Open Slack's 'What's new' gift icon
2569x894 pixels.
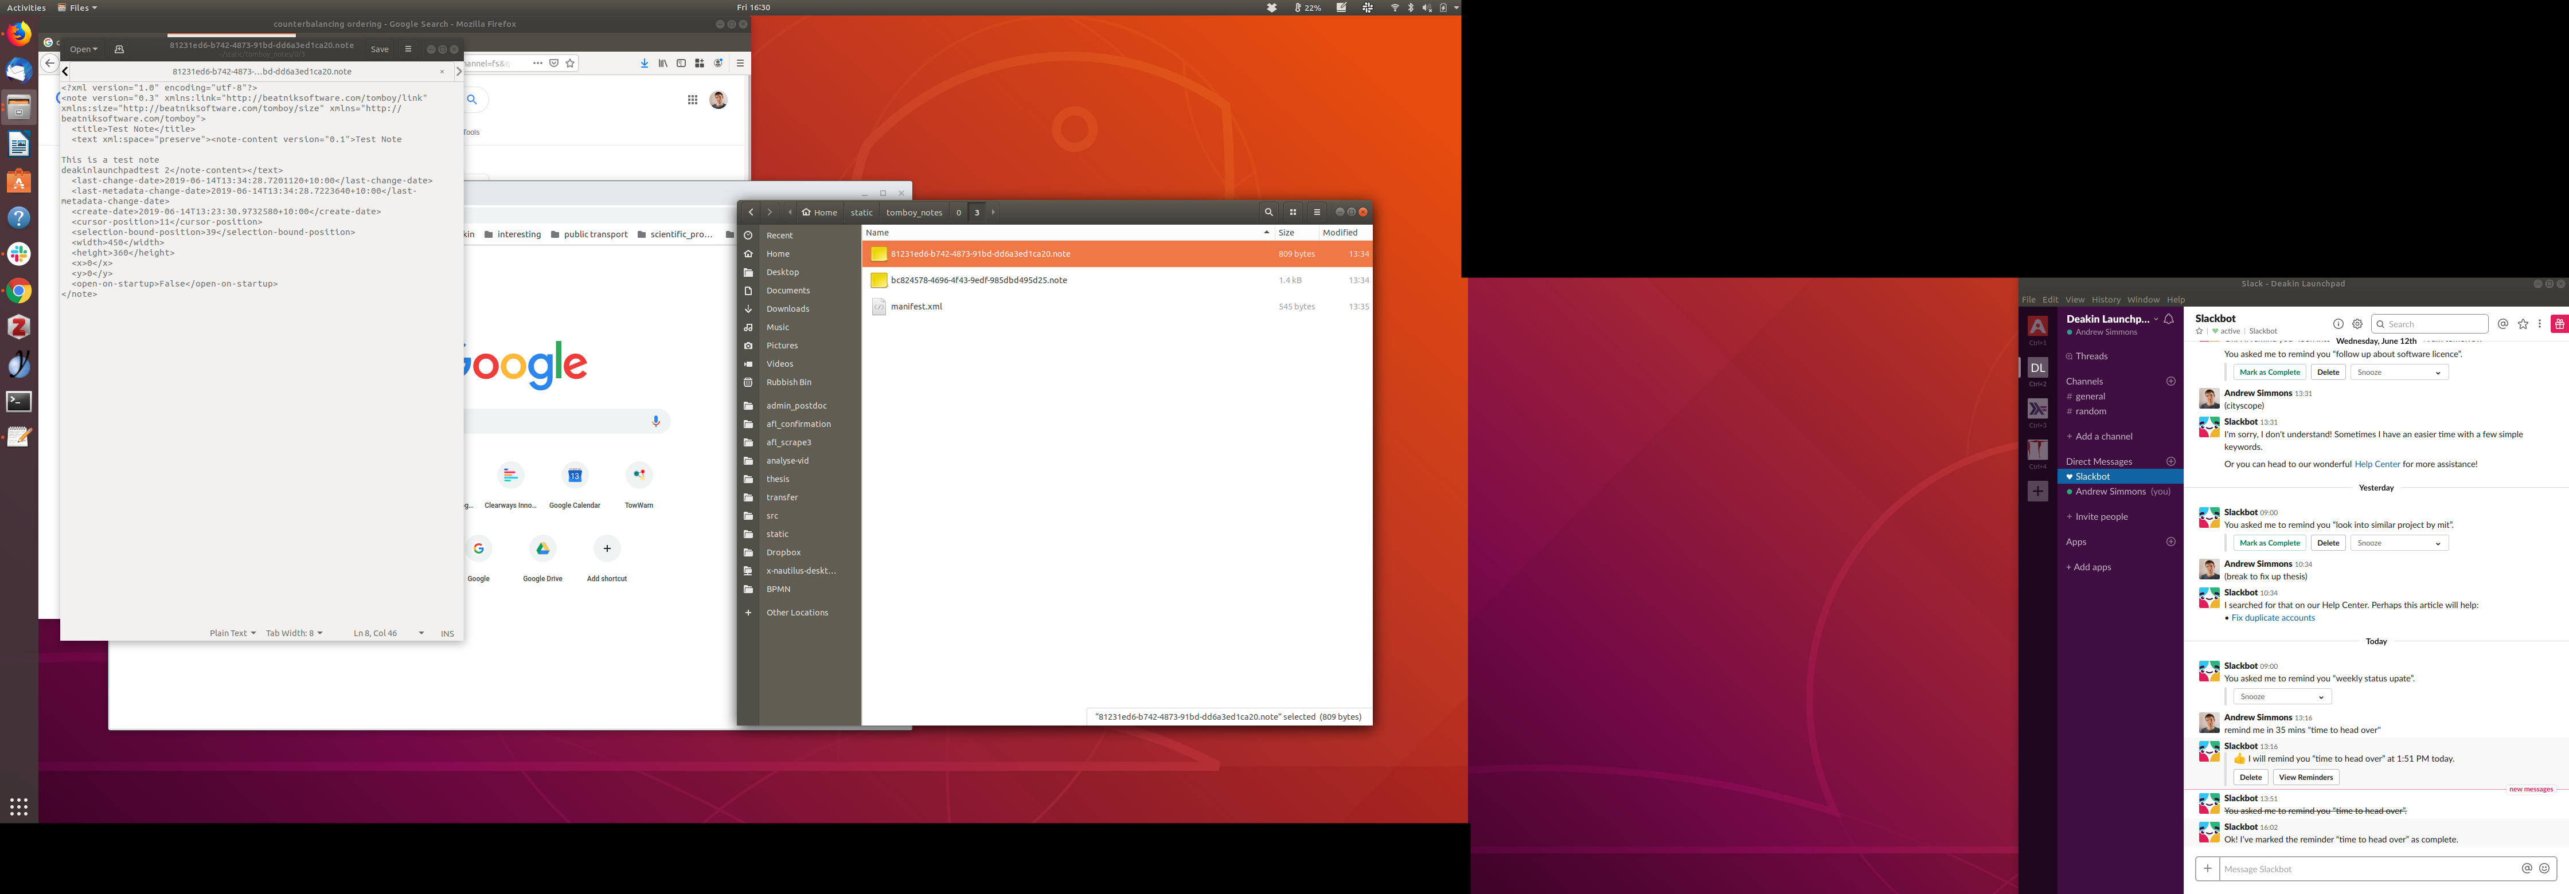(2559, 324)
